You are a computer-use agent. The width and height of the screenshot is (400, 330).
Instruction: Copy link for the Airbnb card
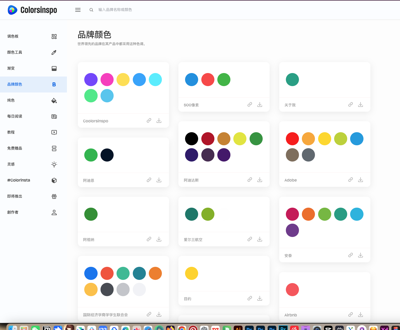point(350,315)
